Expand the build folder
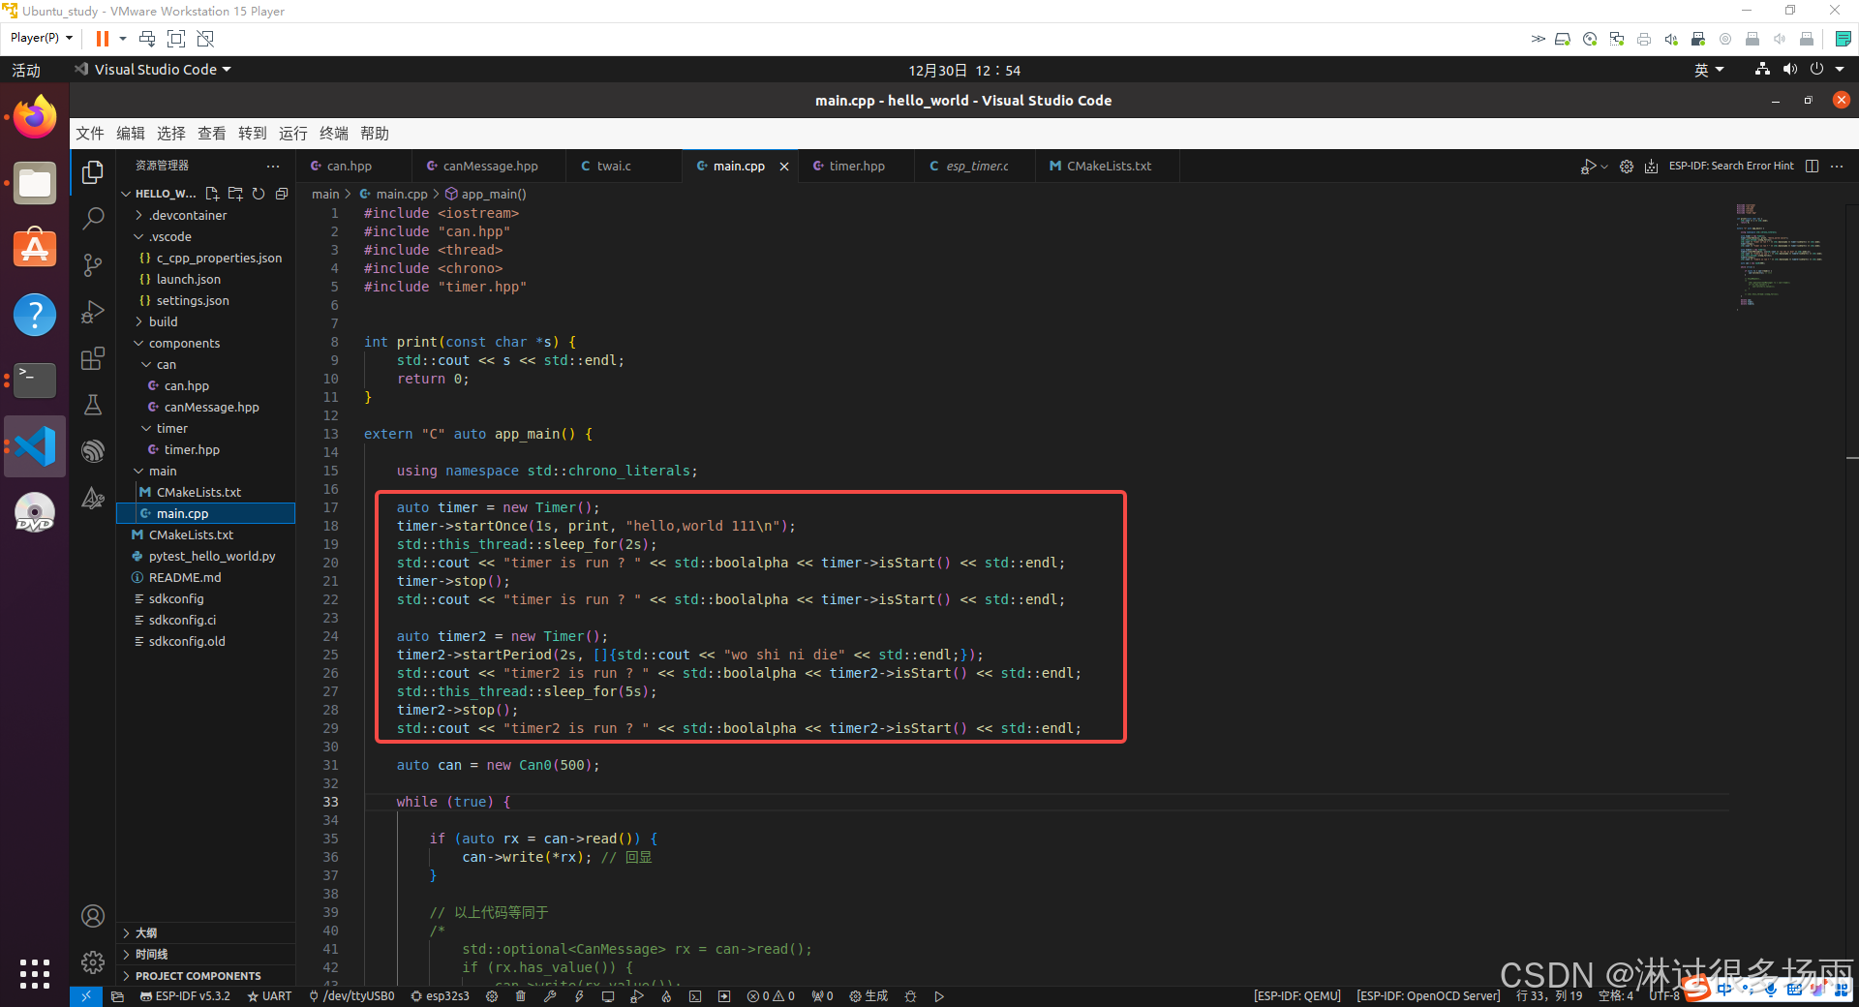1859x1007 pixels. (205, 321)
